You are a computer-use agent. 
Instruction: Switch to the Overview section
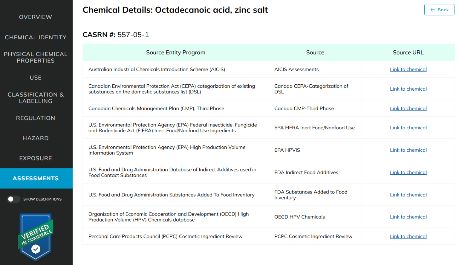[x=36, y=17]
